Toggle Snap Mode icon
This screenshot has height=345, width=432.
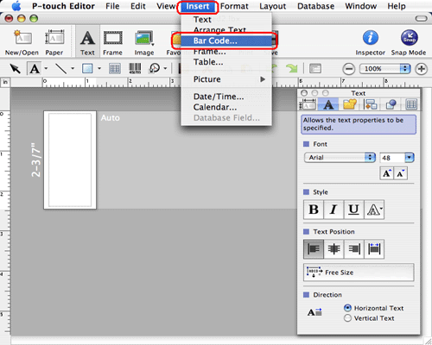click(409, 42)
